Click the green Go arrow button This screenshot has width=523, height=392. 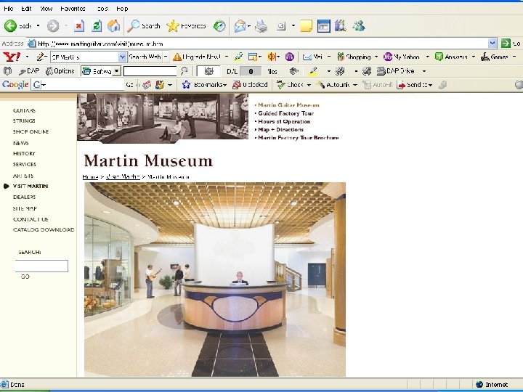506,44
